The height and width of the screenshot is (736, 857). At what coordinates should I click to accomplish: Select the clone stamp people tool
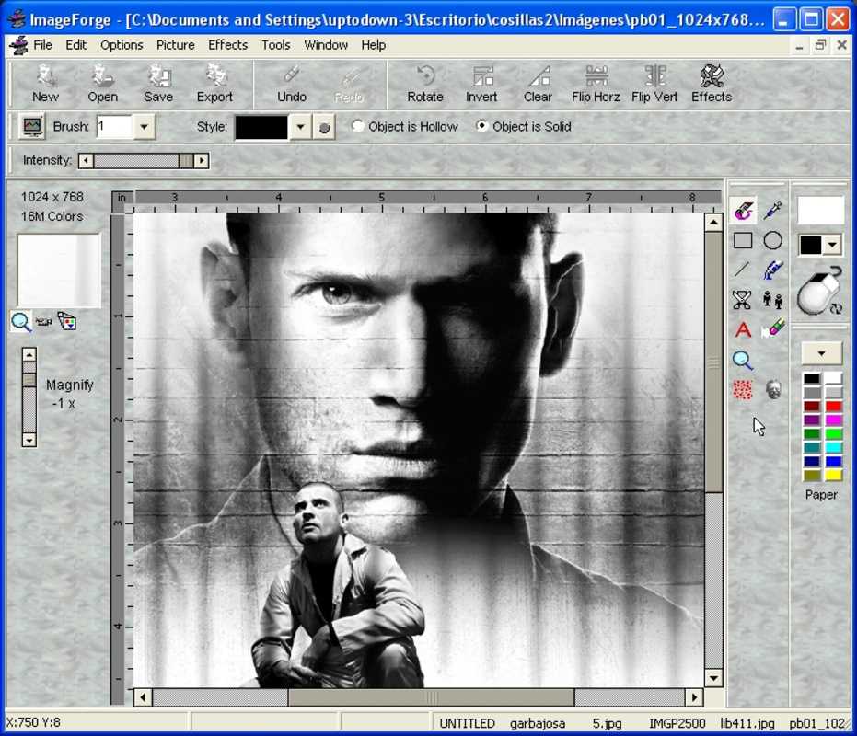[773, 300]
